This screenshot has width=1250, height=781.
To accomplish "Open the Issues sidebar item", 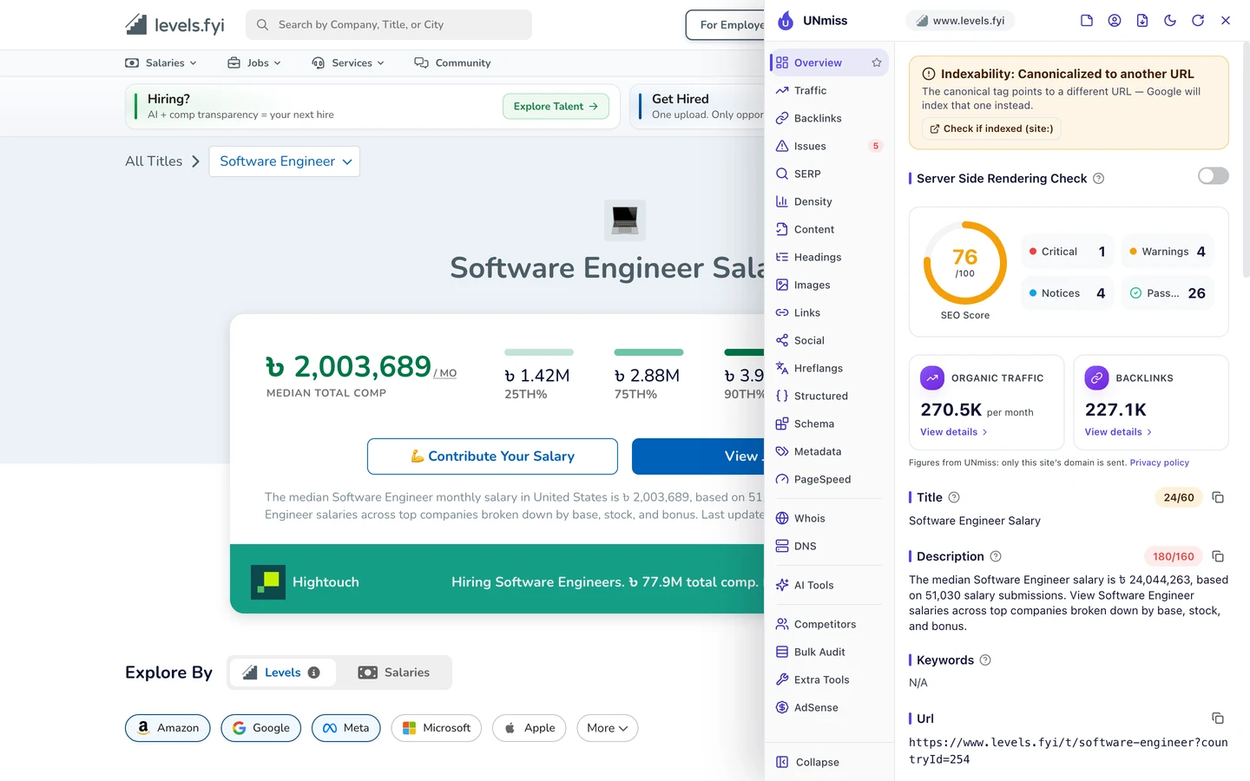I will 829,146.
